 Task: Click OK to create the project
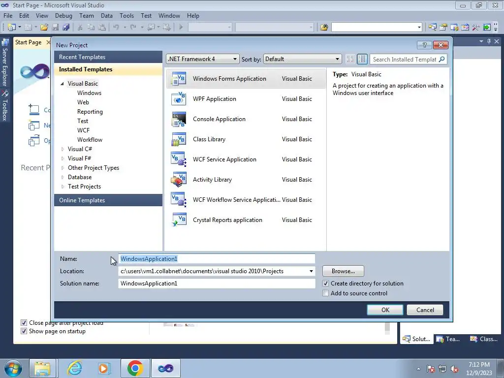click(385, 310)
